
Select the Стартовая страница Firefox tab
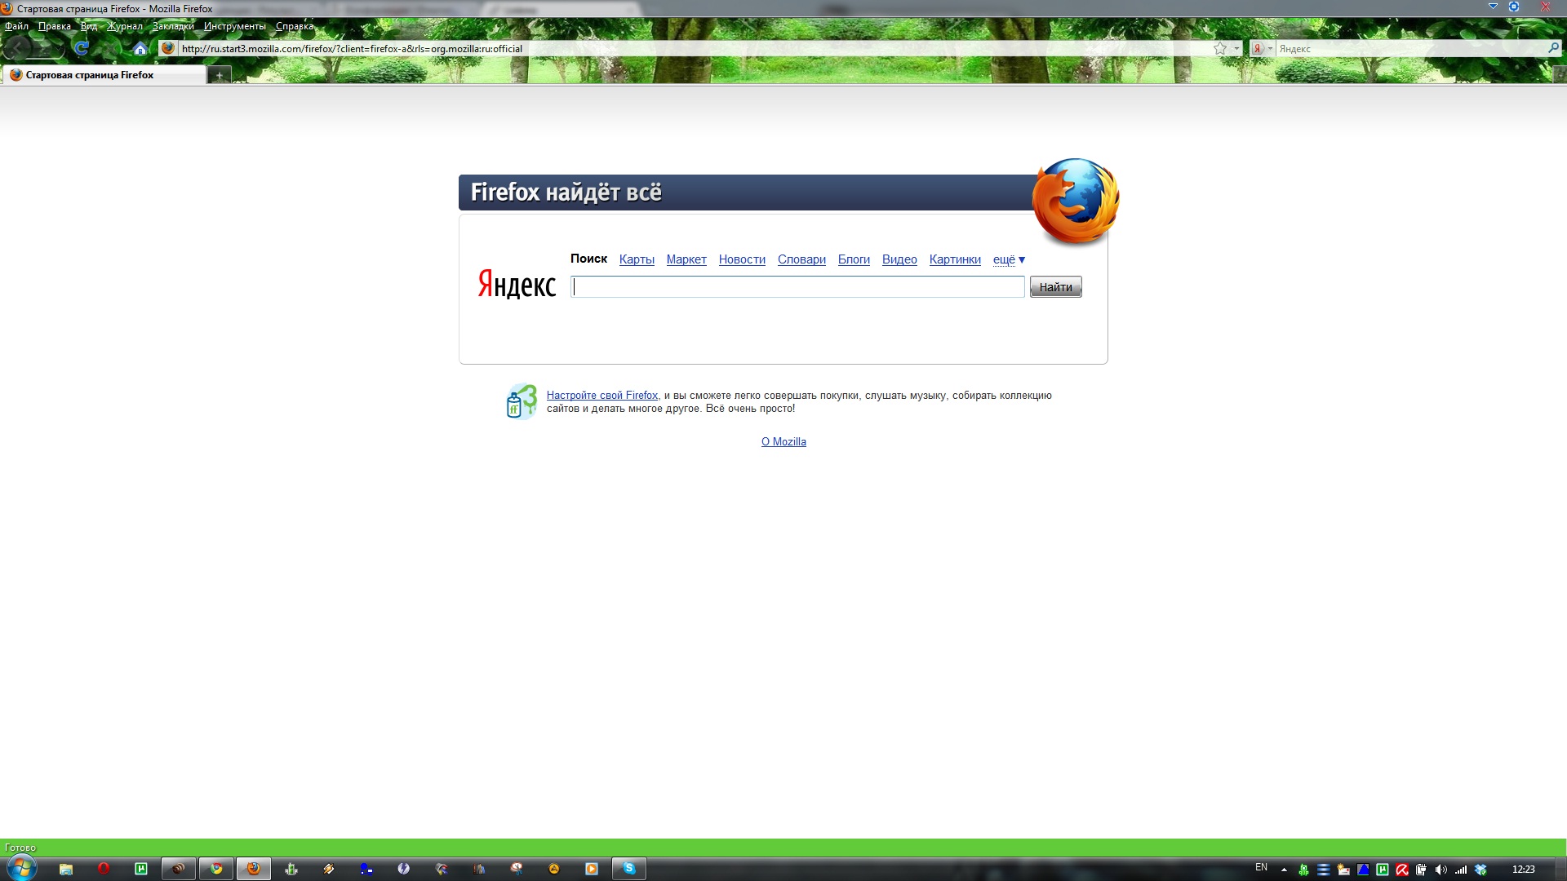coord(104,75)
